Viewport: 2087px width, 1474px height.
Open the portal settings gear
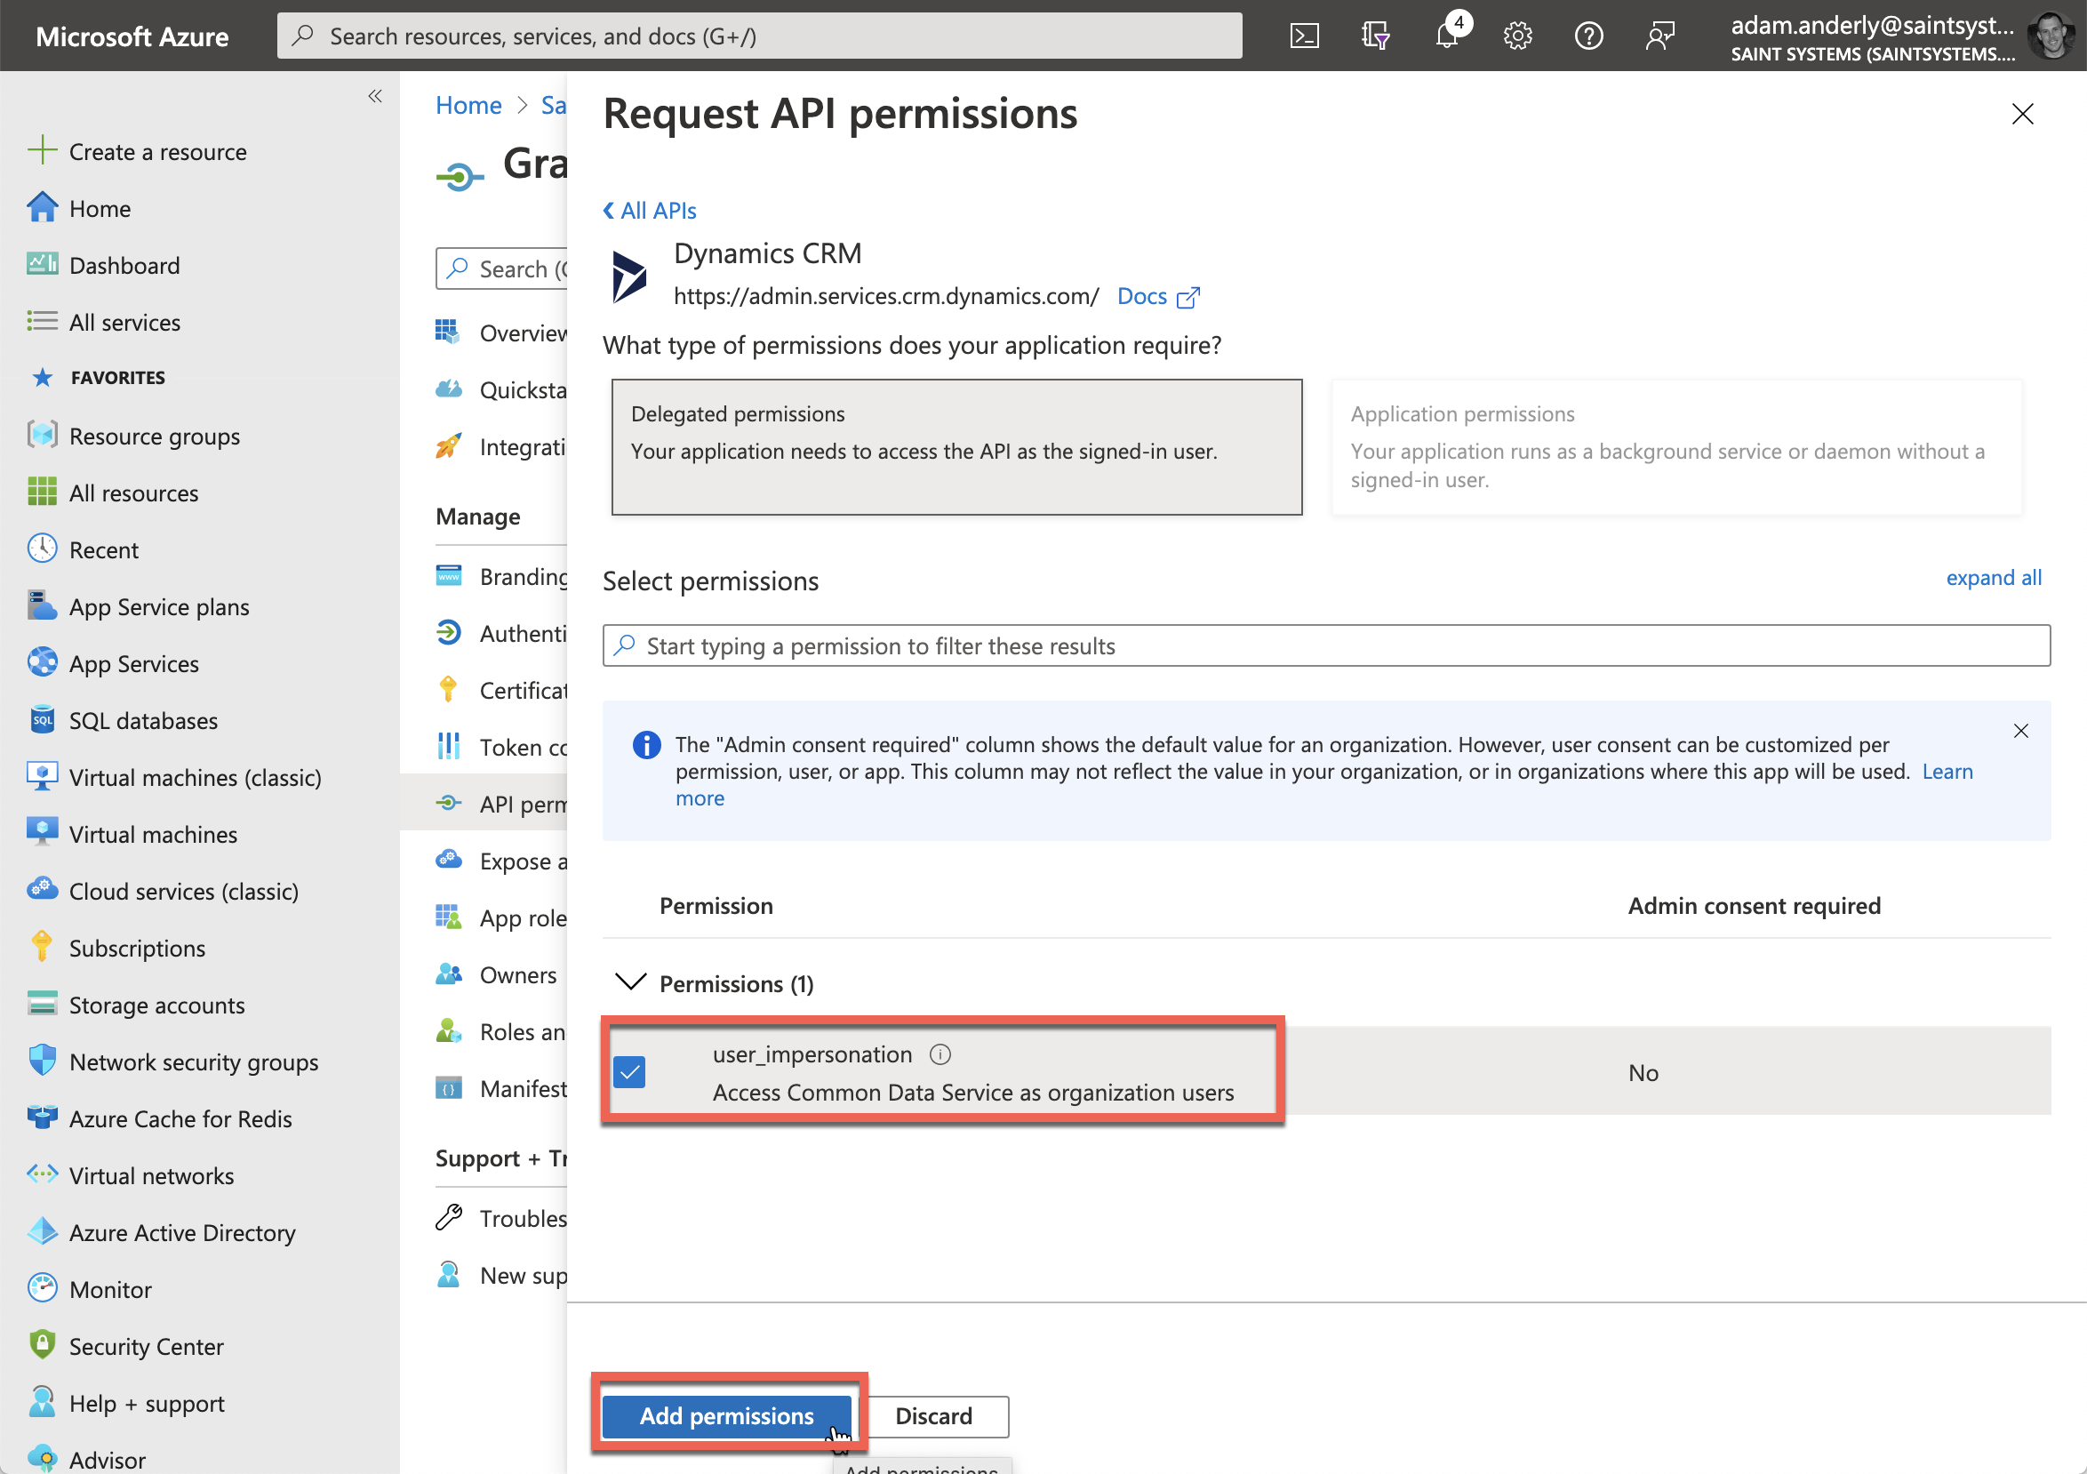(x=1518, y=36)
